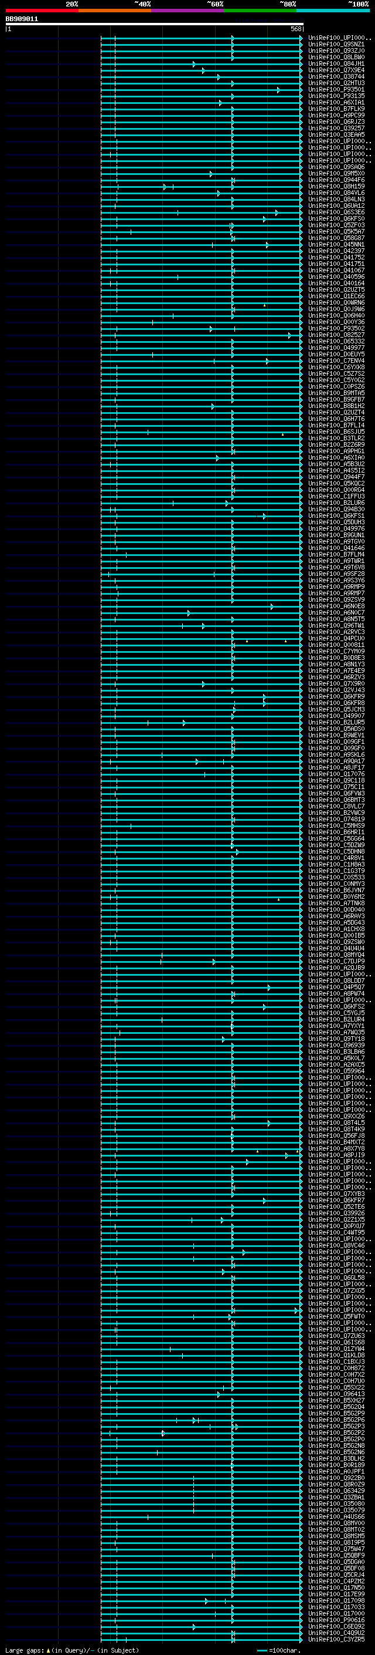The width and height of the screenshot is (375, 1655).
Task: Click the orange ~40% identity legend bar
Action: click(115, 11)
